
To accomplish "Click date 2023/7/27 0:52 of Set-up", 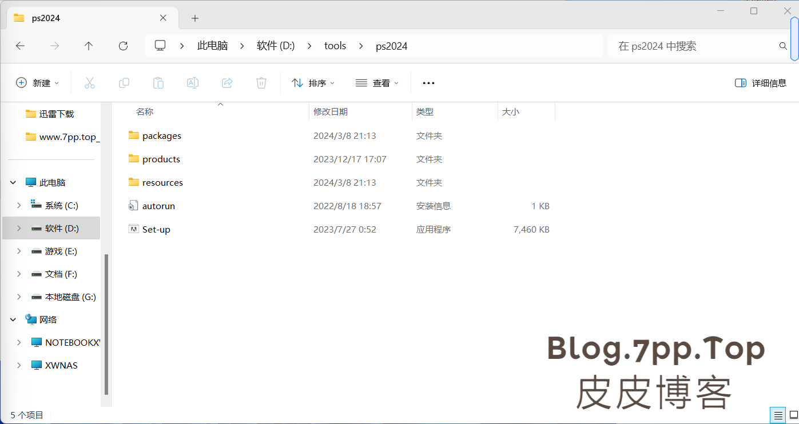I will point(345,229).
